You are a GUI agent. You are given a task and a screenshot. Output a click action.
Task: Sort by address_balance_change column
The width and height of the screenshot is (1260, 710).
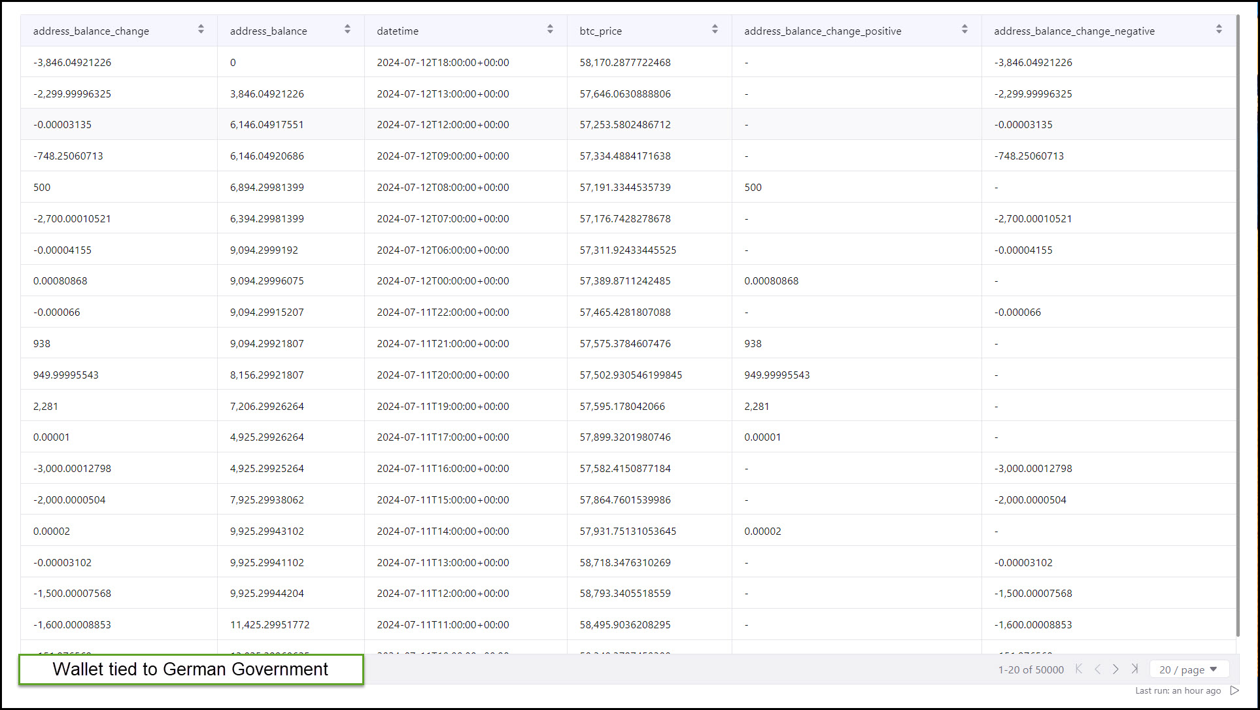click(x=201, y=29)
